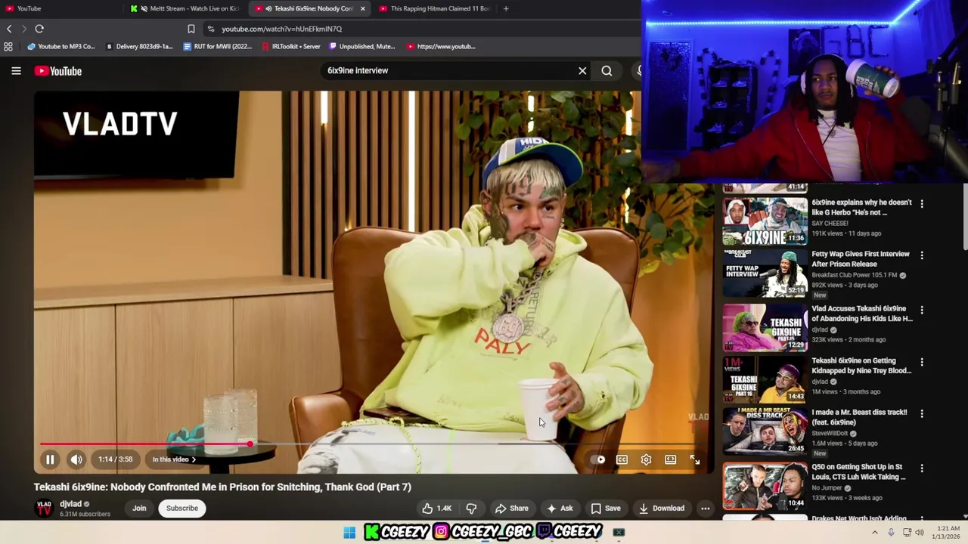This screenshot has height=544, width=968.
Task: Open https://www.youtub bookmark
Action: pos(441,46)
